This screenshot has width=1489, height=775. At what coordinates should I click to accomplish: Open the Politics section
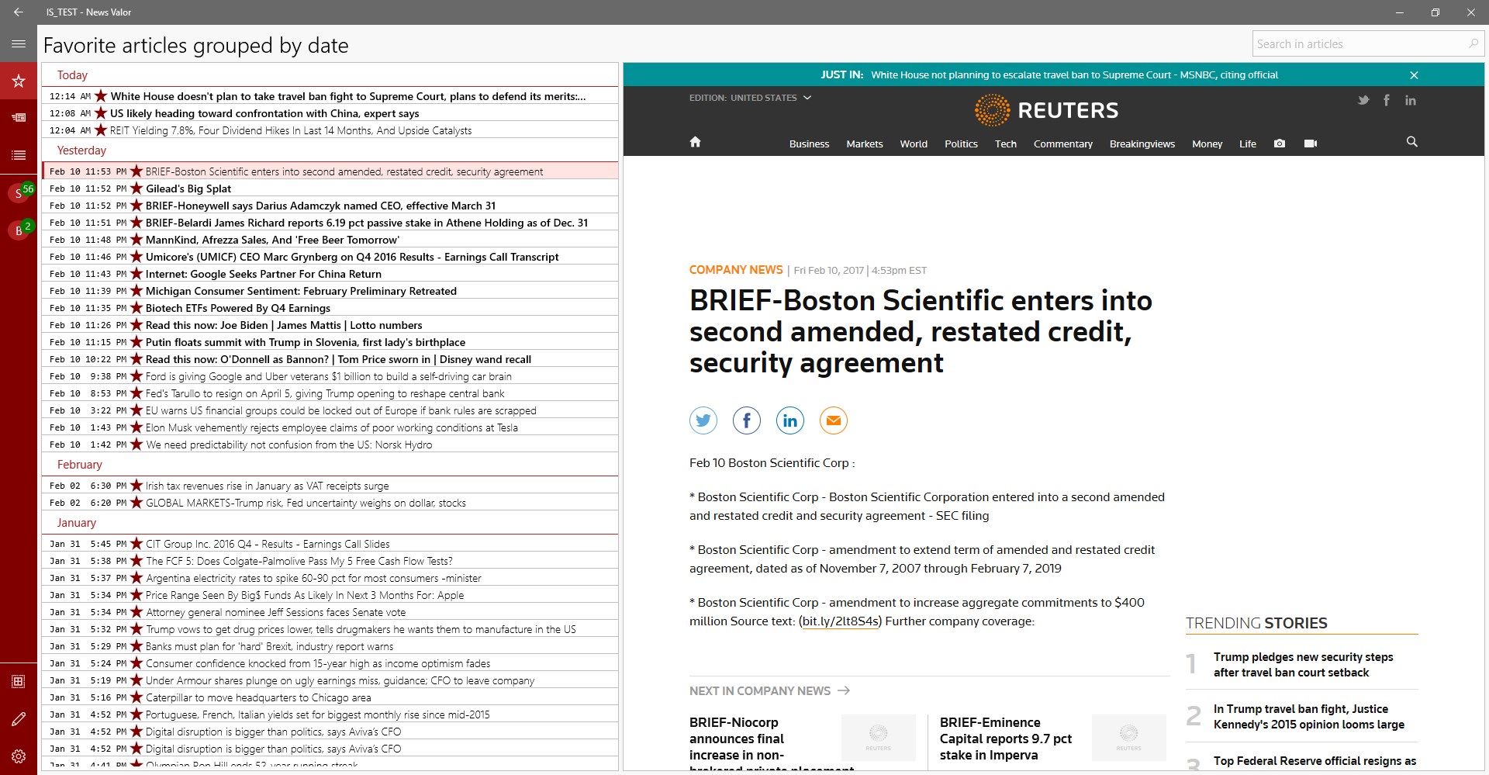[961, 144]
